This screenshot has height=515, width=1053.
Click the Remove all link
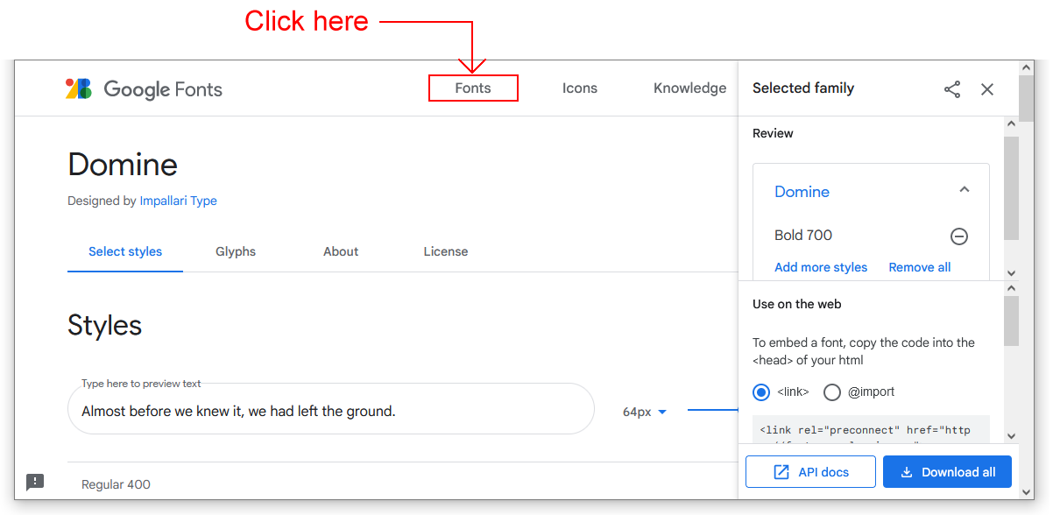[x=920, y=267]
